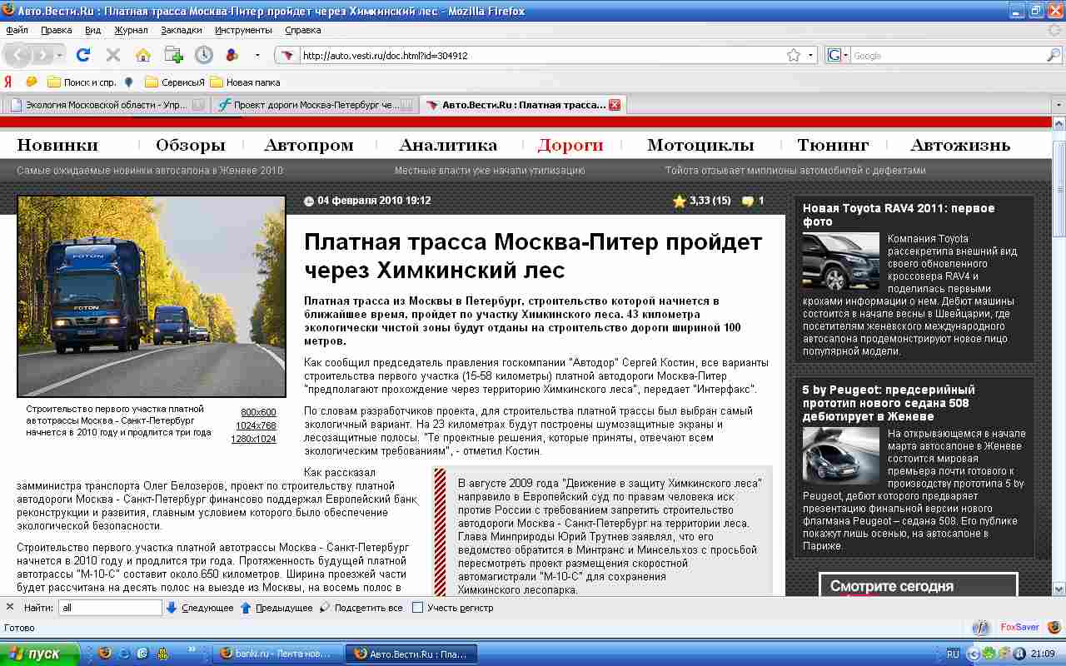The image size is (1066, 666).
Task: Open the Инструменты menu
Action: [243, 30]
